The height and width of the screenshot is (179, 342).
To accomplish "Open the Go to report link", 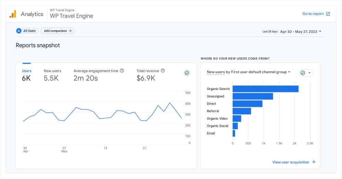I will pos(313,14).
